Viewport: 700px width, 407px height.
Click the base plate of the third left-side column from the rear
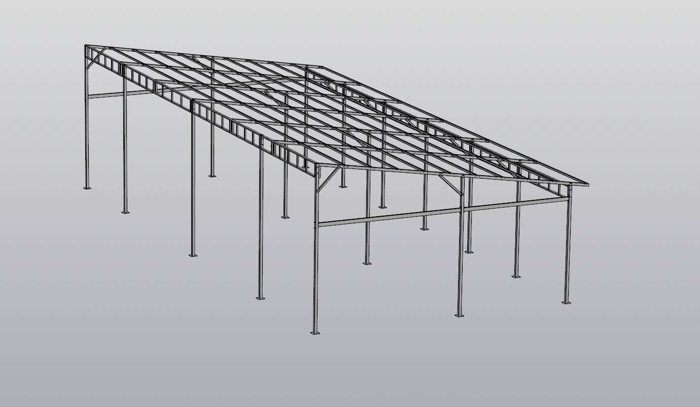[x=193, y=255]
